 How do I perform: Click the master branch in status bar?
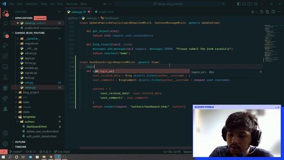16,152
